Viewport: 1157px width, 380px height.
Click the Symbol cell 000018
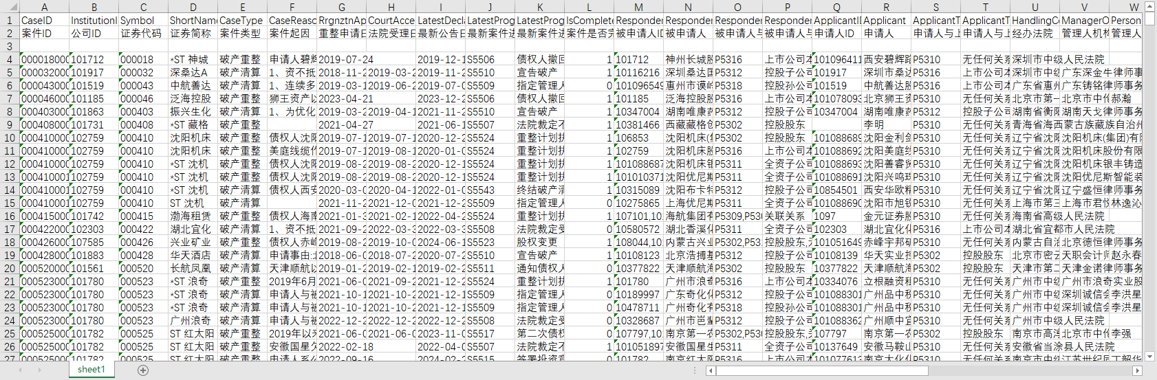(x=143, y=59)
